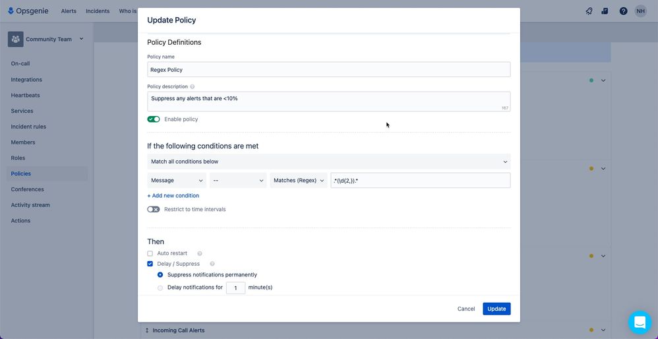Toggle Restrict to time intervals switch

point(153,209)
